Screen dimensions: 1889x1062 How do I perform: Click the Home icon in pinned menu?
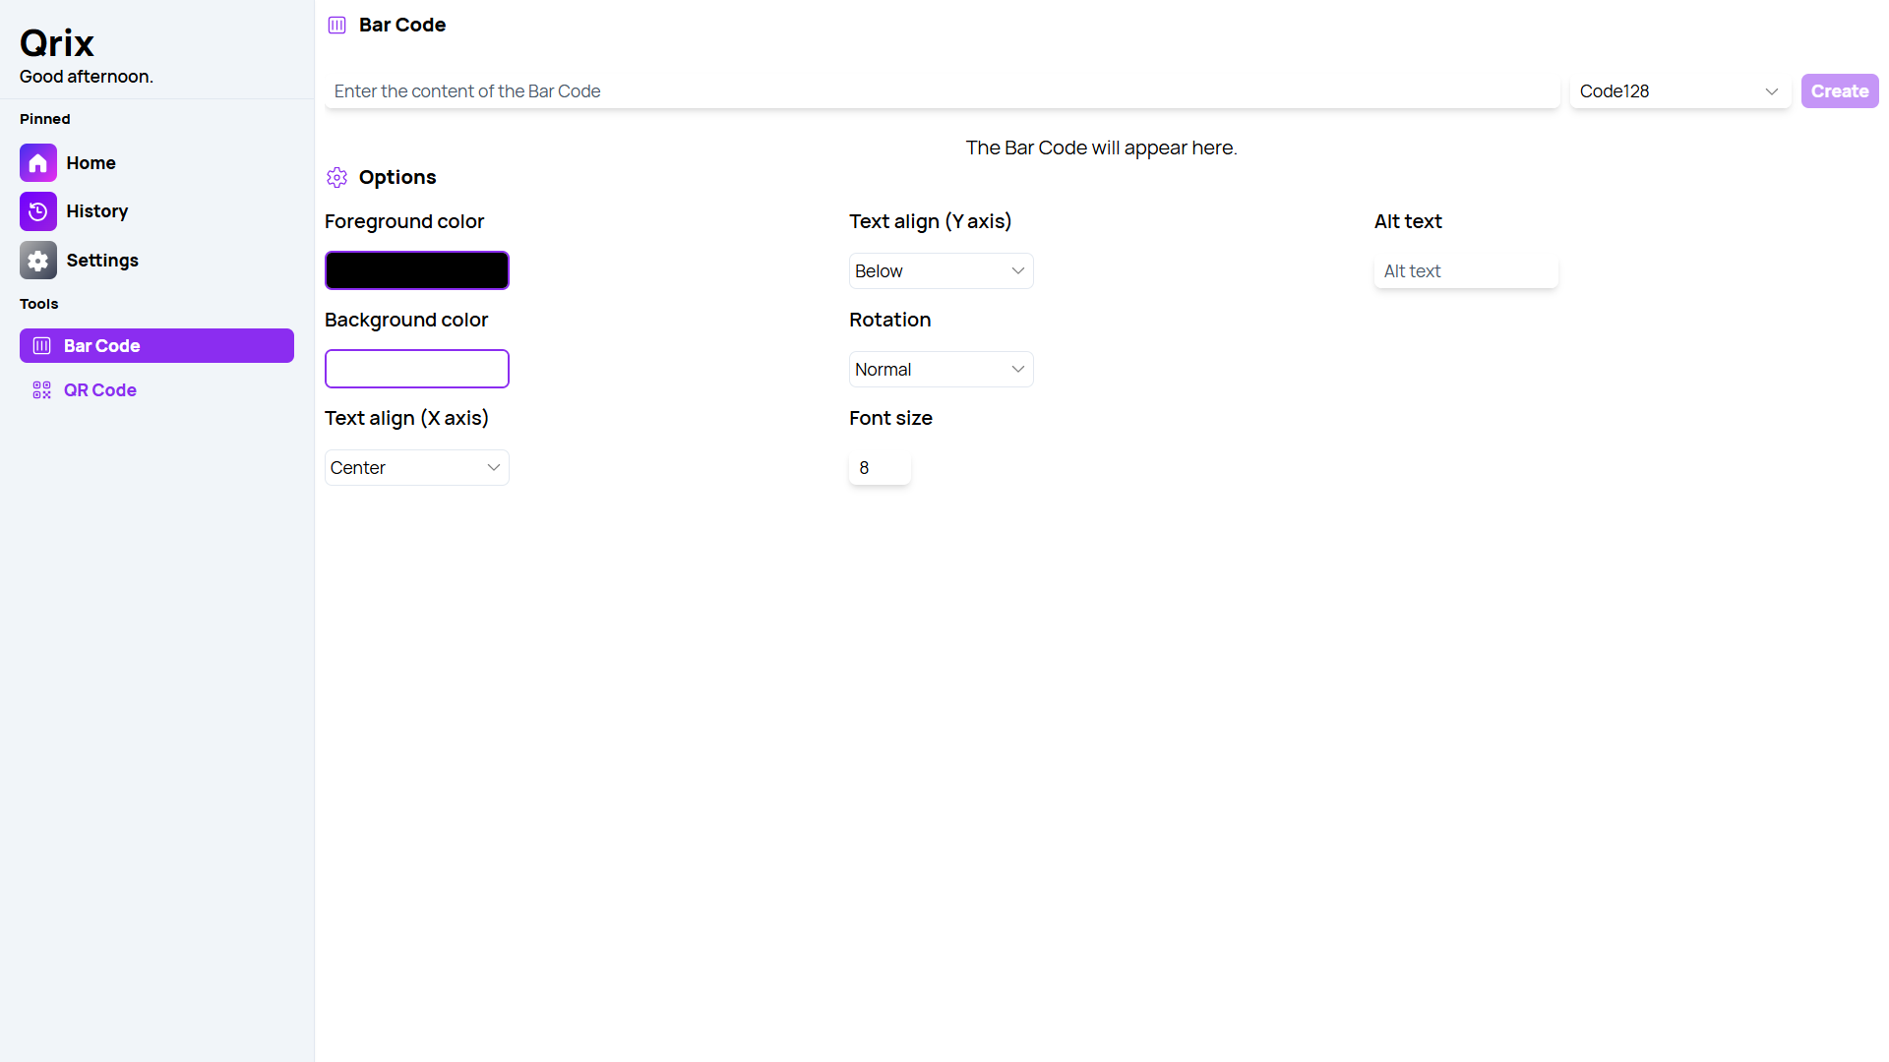coord(37,162)
